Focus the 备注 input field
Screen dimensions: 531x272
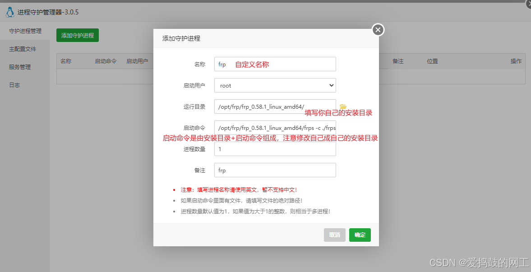coord(275,170)
